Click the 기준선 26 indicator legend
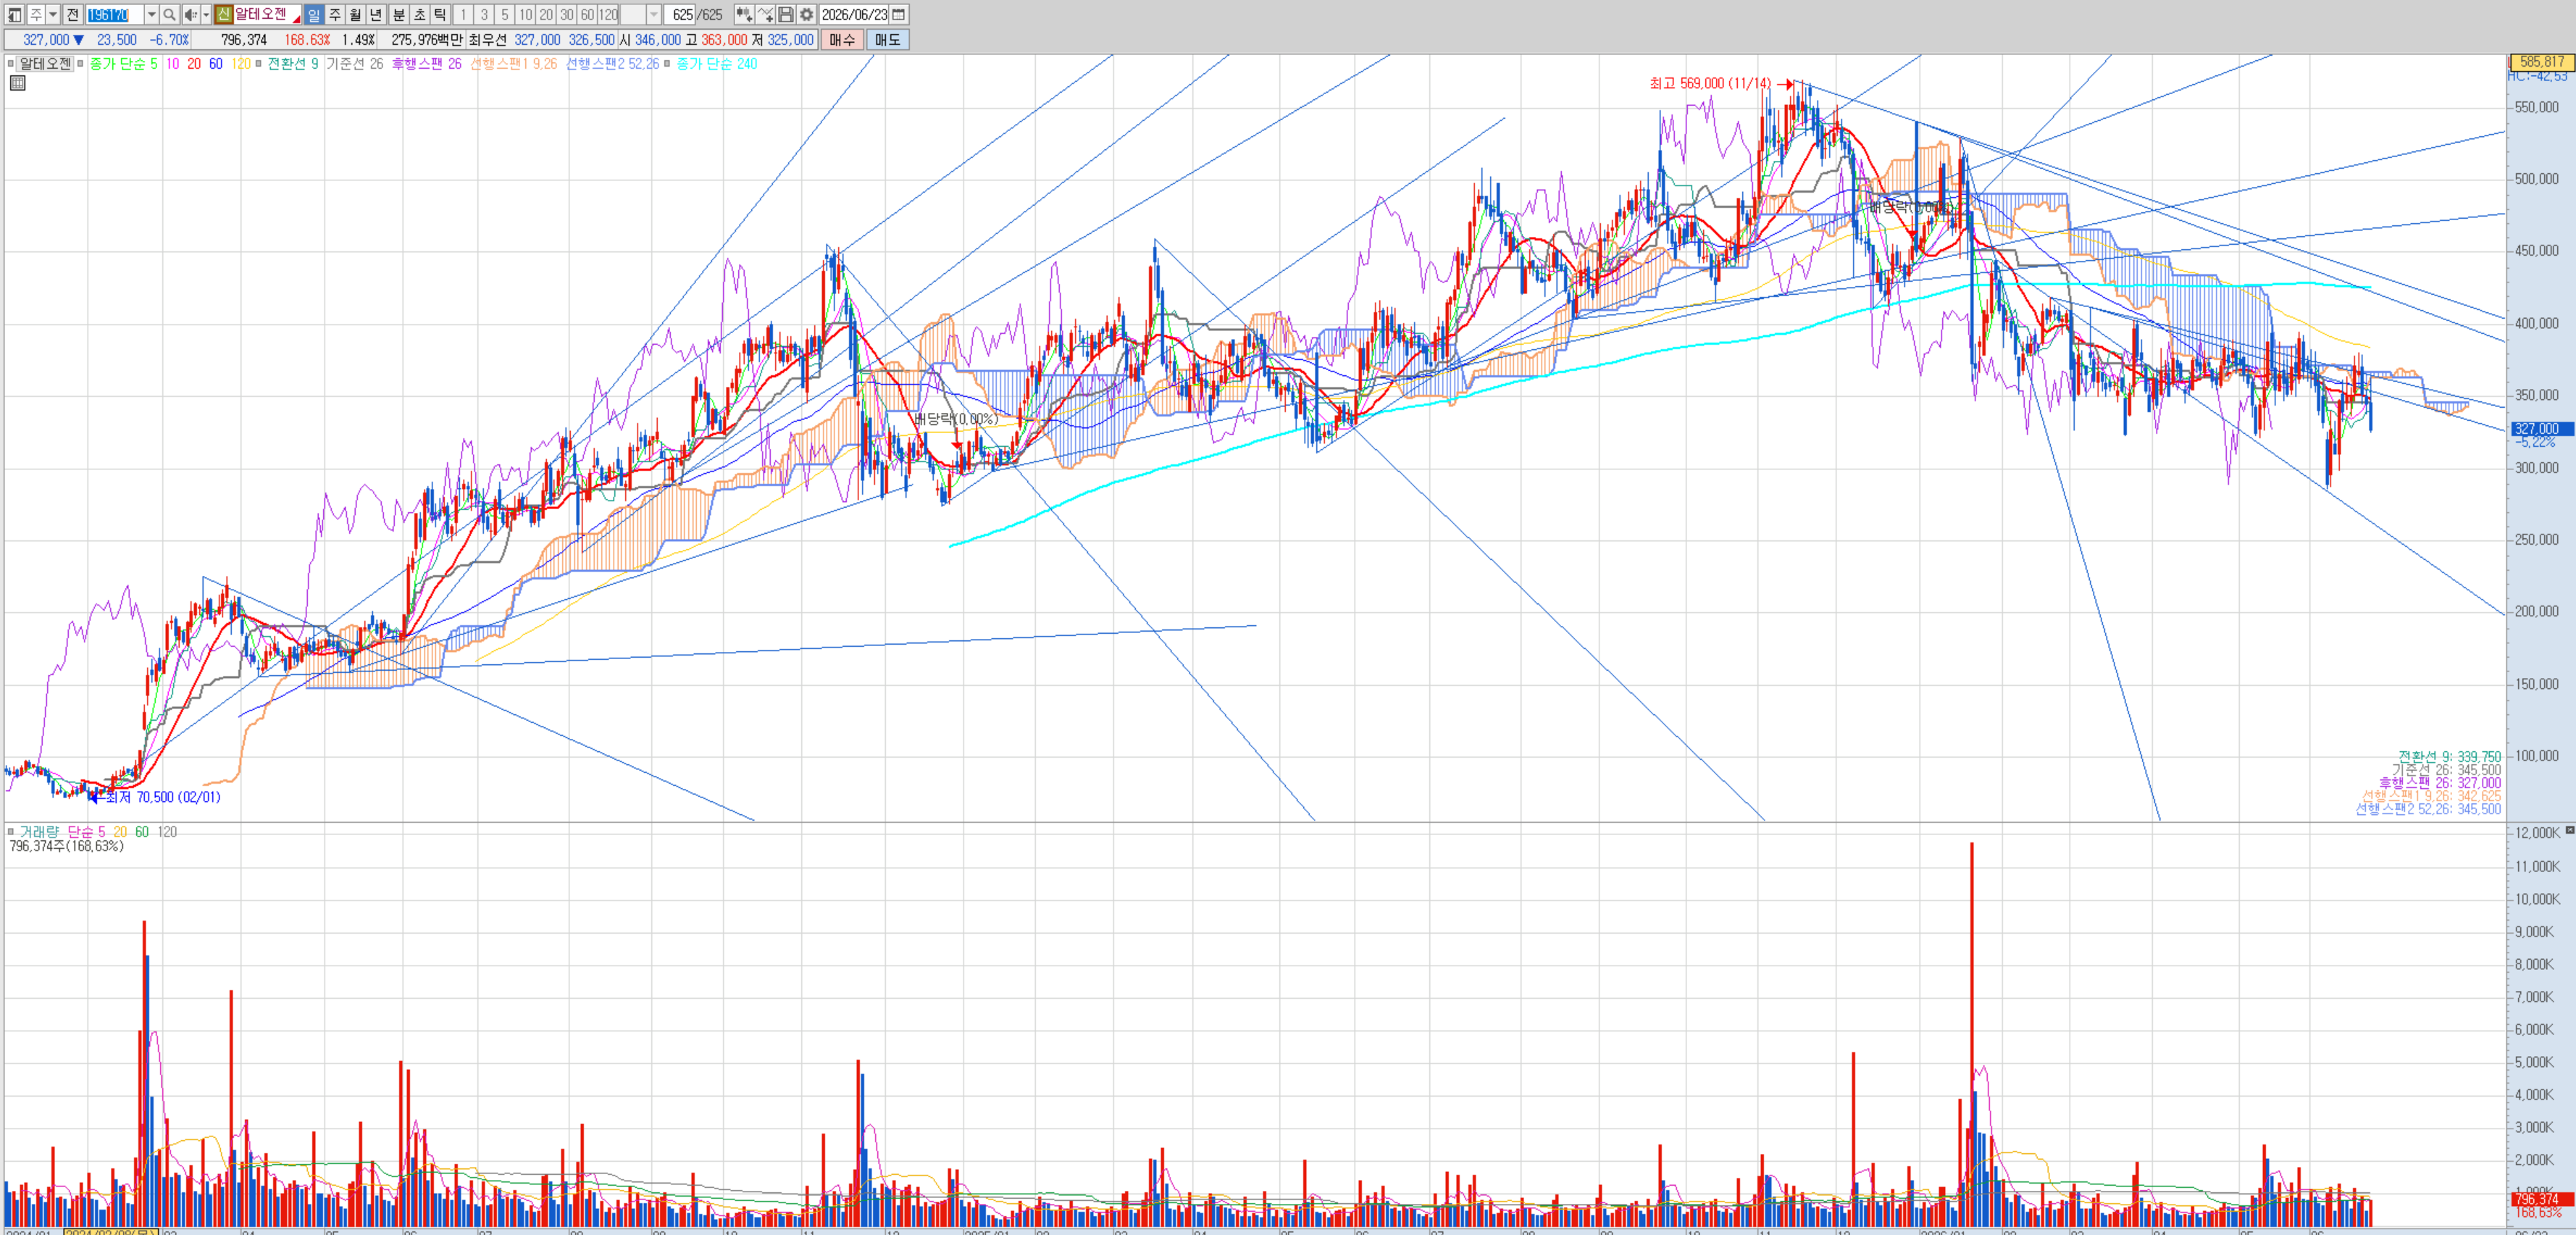The height and width of the screenshot is (1235, 2576). 355,63
